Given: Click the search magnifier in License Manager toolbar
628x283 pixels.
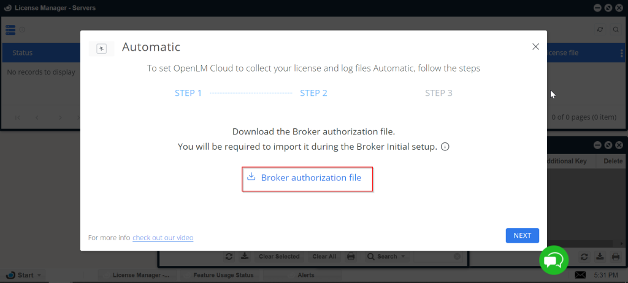Looking at the screenshot, I should click(x=616, y=29).
